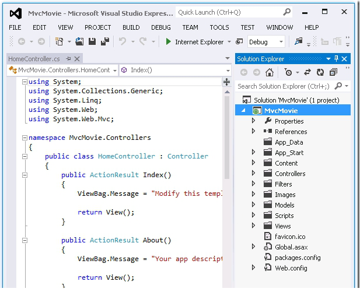Collapse the About() method block
360x299 pixels.
point(25,240)
